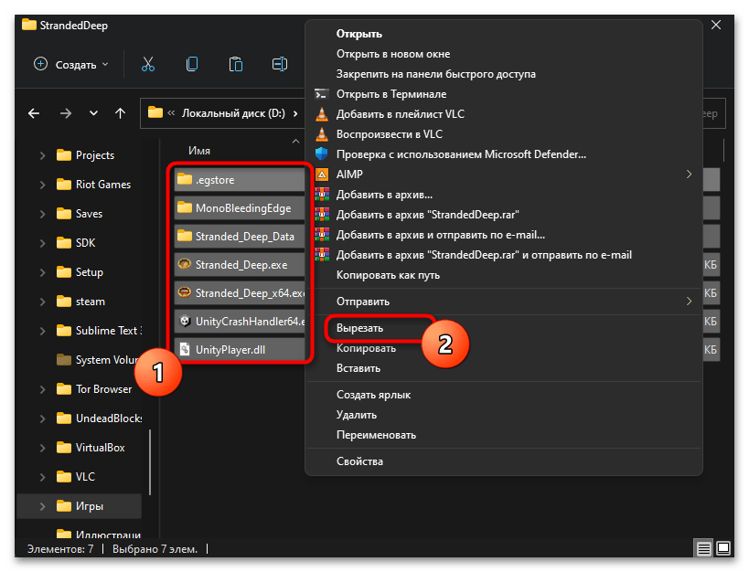The height and width of the screenshot is (572, 749).
Task: Select Вырезать in the context menu
Action: [x=360, y=327]
